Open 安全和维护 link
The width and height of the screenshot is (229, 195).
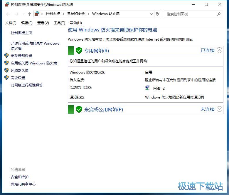point(20,177)
